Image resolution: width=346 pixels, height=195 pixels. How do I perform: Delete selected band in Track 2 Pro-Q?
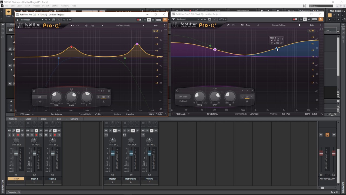tap(252, 90)
